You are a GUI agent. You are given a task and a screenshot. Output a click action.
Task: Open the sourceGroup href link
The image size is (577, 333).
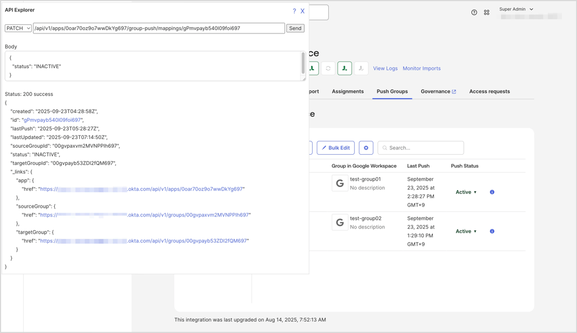click(145, 215)
